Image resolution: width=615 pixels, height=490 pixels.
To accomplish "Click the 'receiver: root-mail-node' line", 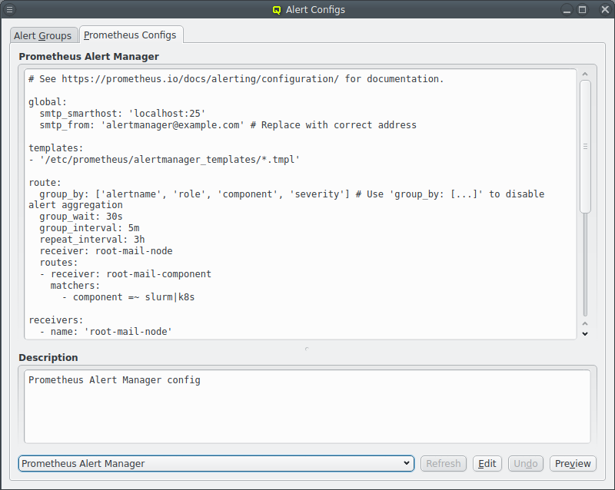I will pos(106,251).
